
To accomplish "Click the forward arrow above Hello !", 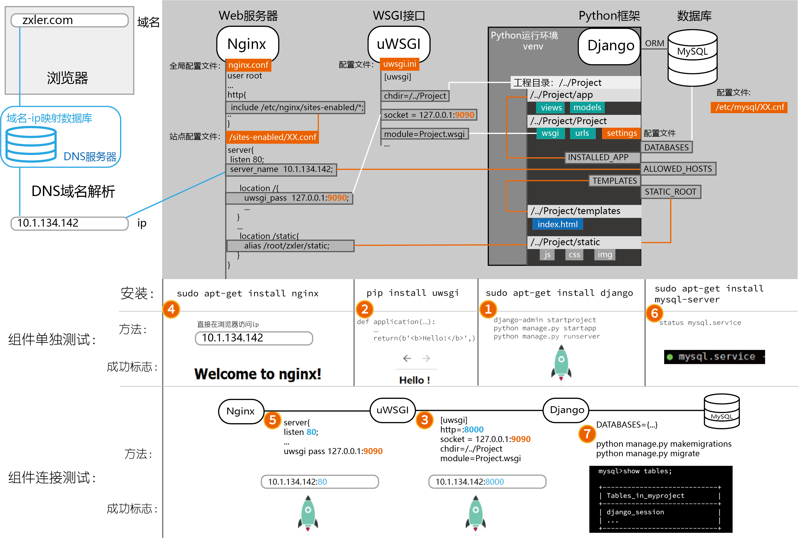I will 426,358.
